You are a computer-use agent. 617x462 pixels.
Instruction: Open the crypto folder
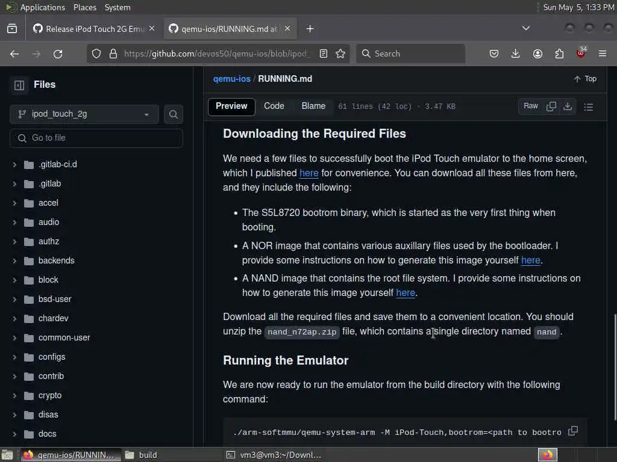click(50, 396)
